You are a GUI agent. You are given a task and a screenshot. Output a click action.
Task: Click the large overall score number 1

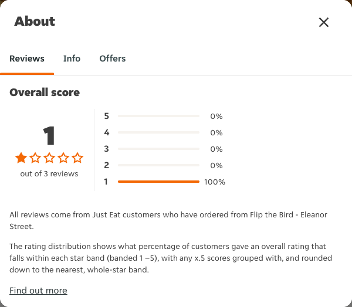49,135
